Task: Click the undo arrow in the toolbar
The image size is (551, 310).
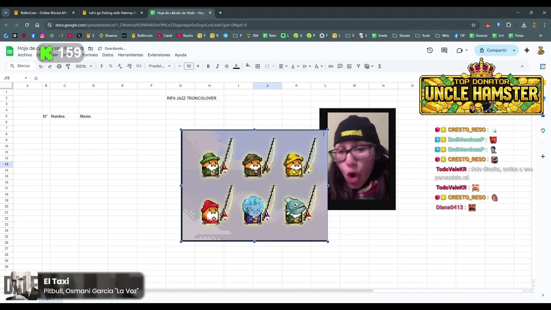Action: coord(40,66)
